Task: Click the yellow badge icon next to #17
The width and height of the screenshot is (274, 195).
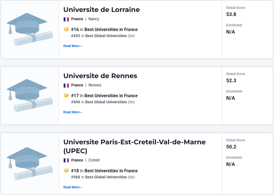Action: [66, 96]
